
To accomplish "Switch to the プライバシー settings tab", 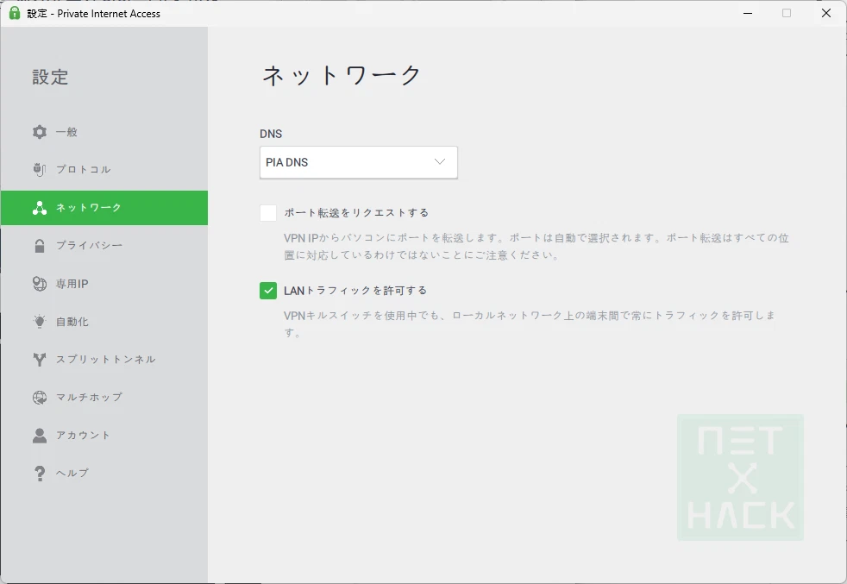I will click(90, 246).
